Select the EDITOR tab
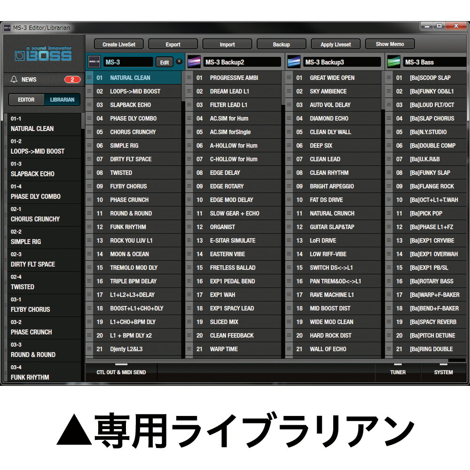The width and height of the screenshot is (470, 470). tap(26, 100)
